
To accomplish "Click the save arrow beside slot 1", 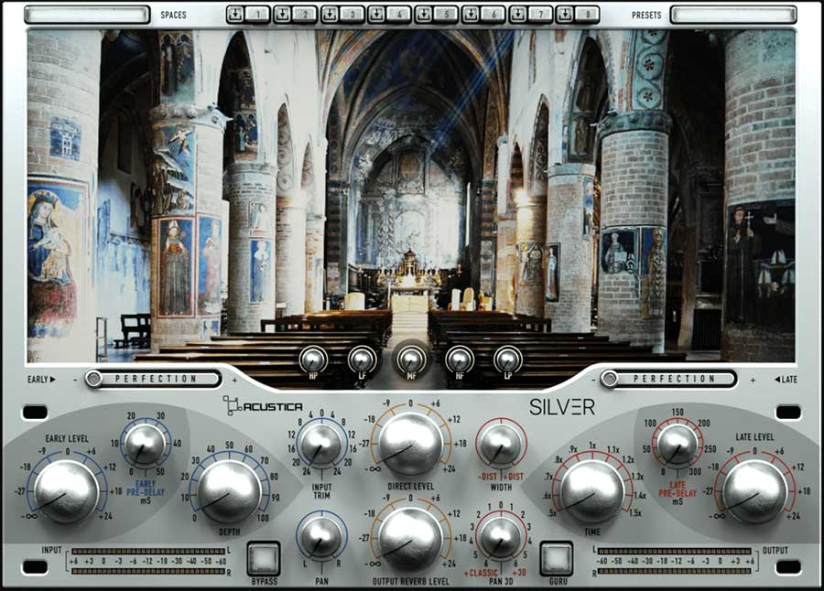I will 235,15.
